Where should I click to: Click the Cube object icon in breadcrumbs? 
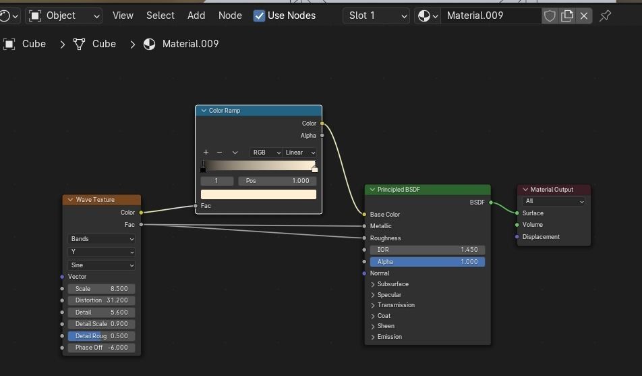point(9,44)
